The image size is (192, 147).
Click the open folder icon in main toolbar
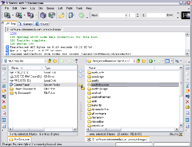[61, 15]
